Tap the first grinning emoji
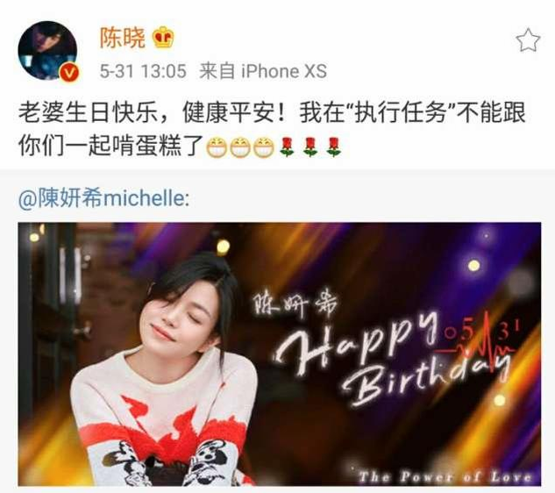Screen dimensions: 555x493 click(217, 147)
